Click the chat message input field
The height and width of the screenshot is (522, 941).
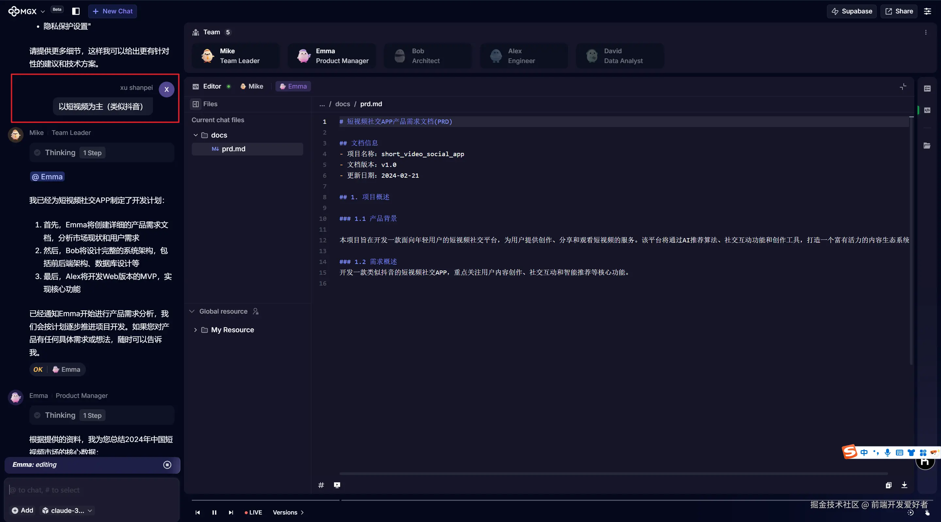[x=91, y=490]
